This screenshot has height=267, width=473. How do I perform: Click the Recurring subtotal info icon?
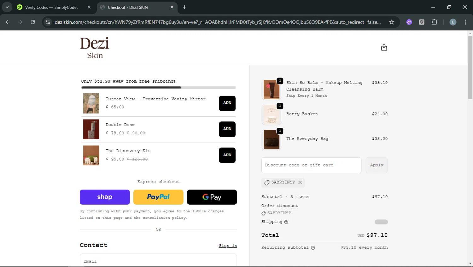pos(313,248)
